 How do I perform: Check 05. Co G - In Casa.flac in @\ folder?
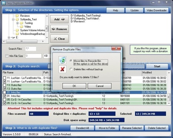[x=4, y=99]
